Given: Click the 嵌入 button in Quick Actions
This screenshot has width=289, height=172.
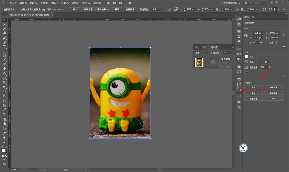Looking at the screenshot, I should pyautogui.click(x=253, y=87).
